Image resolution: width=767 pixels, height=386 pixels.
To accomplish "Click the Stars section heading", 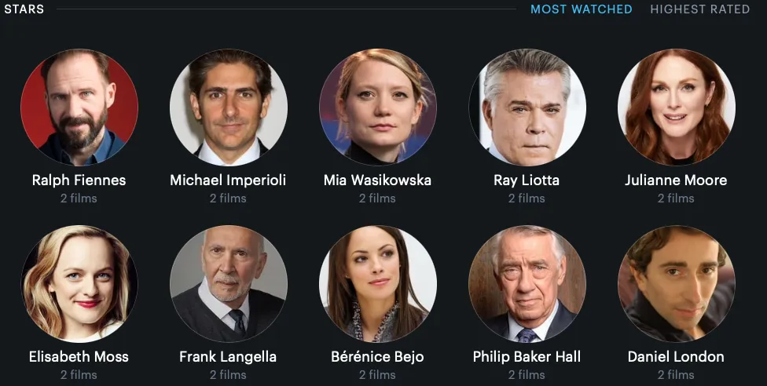I will (x=24, y=9).
